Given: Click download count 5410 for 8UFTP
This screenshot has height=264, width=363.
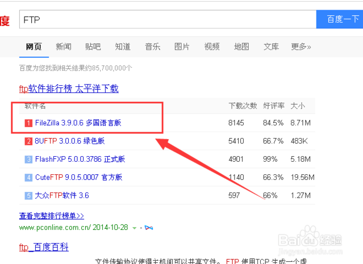Looking at the screenshot, I should (x=236, y=141).
